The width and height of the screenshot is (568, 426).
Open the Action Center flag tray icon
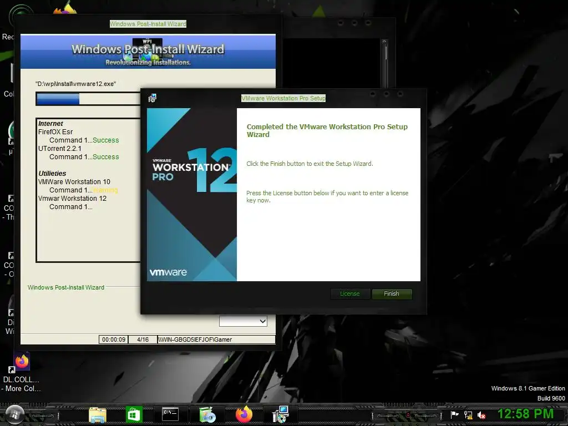coord(454,415)
